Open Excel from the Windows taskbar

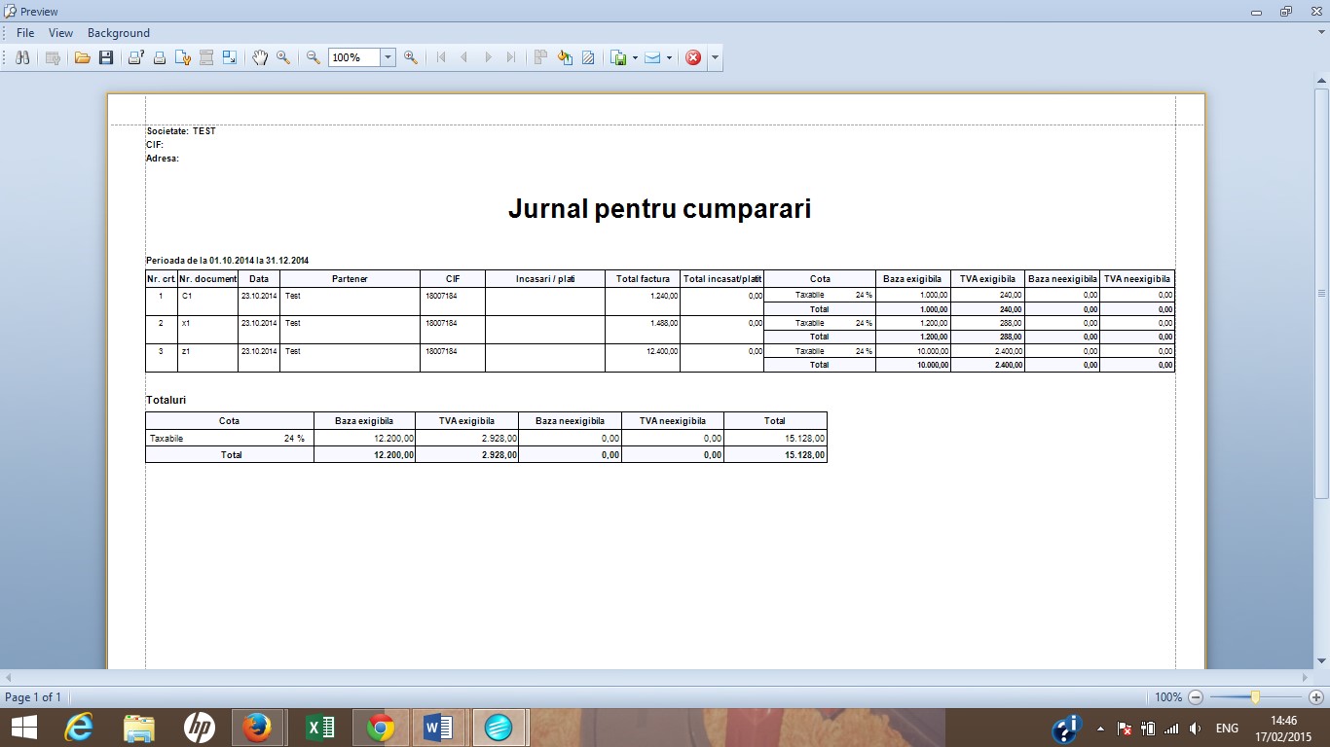point(319,728)
